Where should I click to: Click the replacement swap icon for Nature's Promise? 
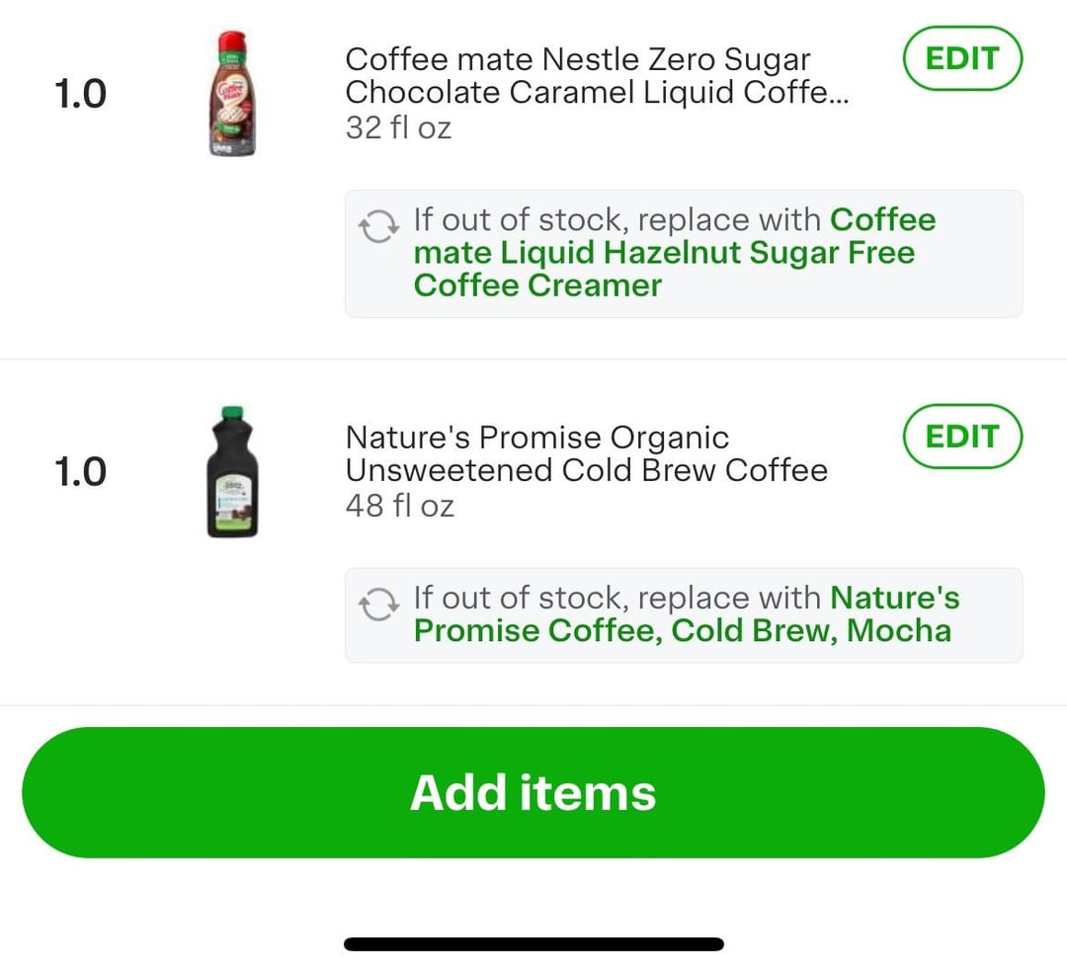379,605
